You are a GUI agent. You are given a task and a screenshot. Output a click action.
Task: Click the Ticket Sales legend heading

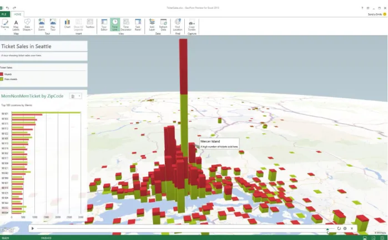[6, 67]
